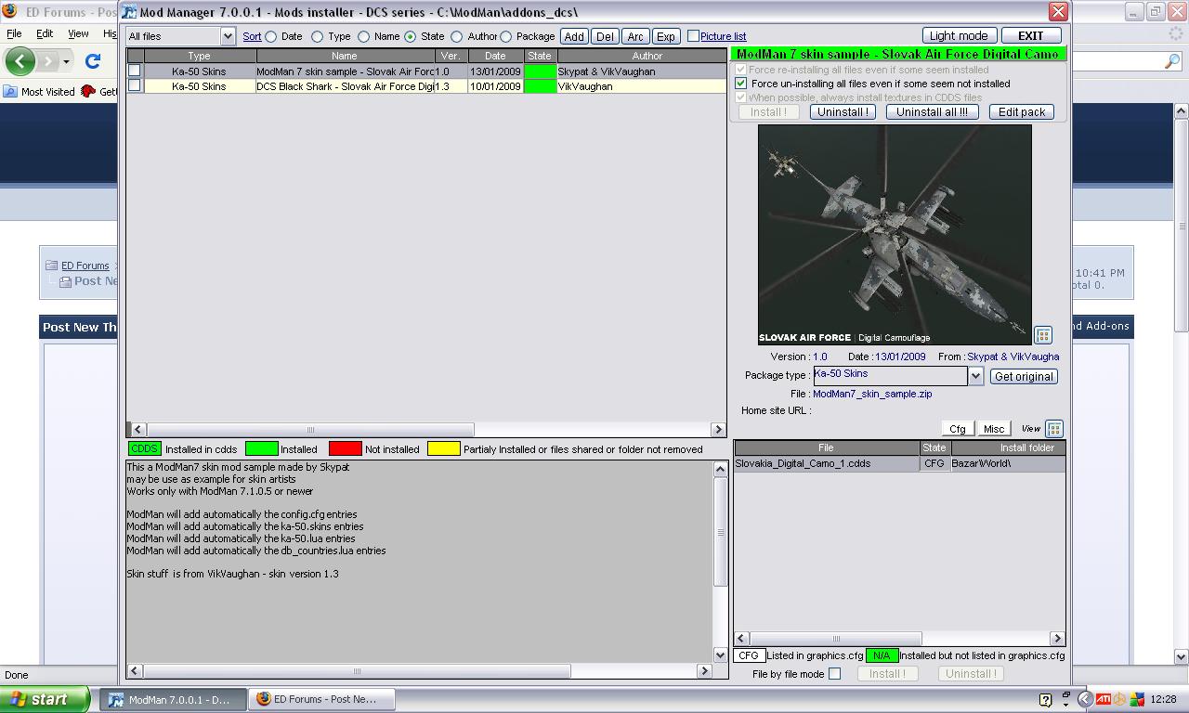Image resolution: width=1189 pixels, height=713 pixels.
Task: Open ED Forums taskbar item
Action: 321,699
